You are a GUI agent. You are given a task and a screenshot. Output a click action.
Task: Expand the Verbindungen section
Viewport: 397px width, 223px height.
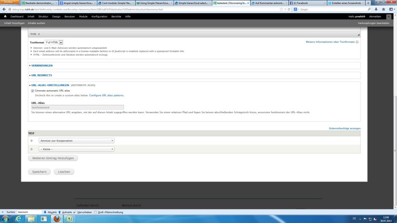click(42, 65)
